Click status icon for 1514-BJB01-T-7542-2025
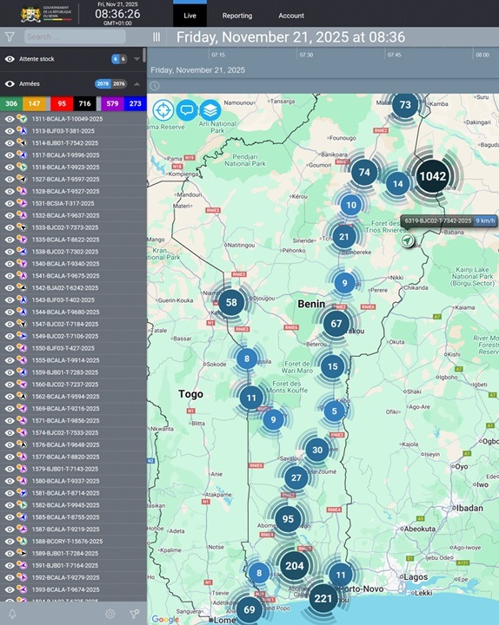The width and height of the screenshot is (499, 625). 22,142
